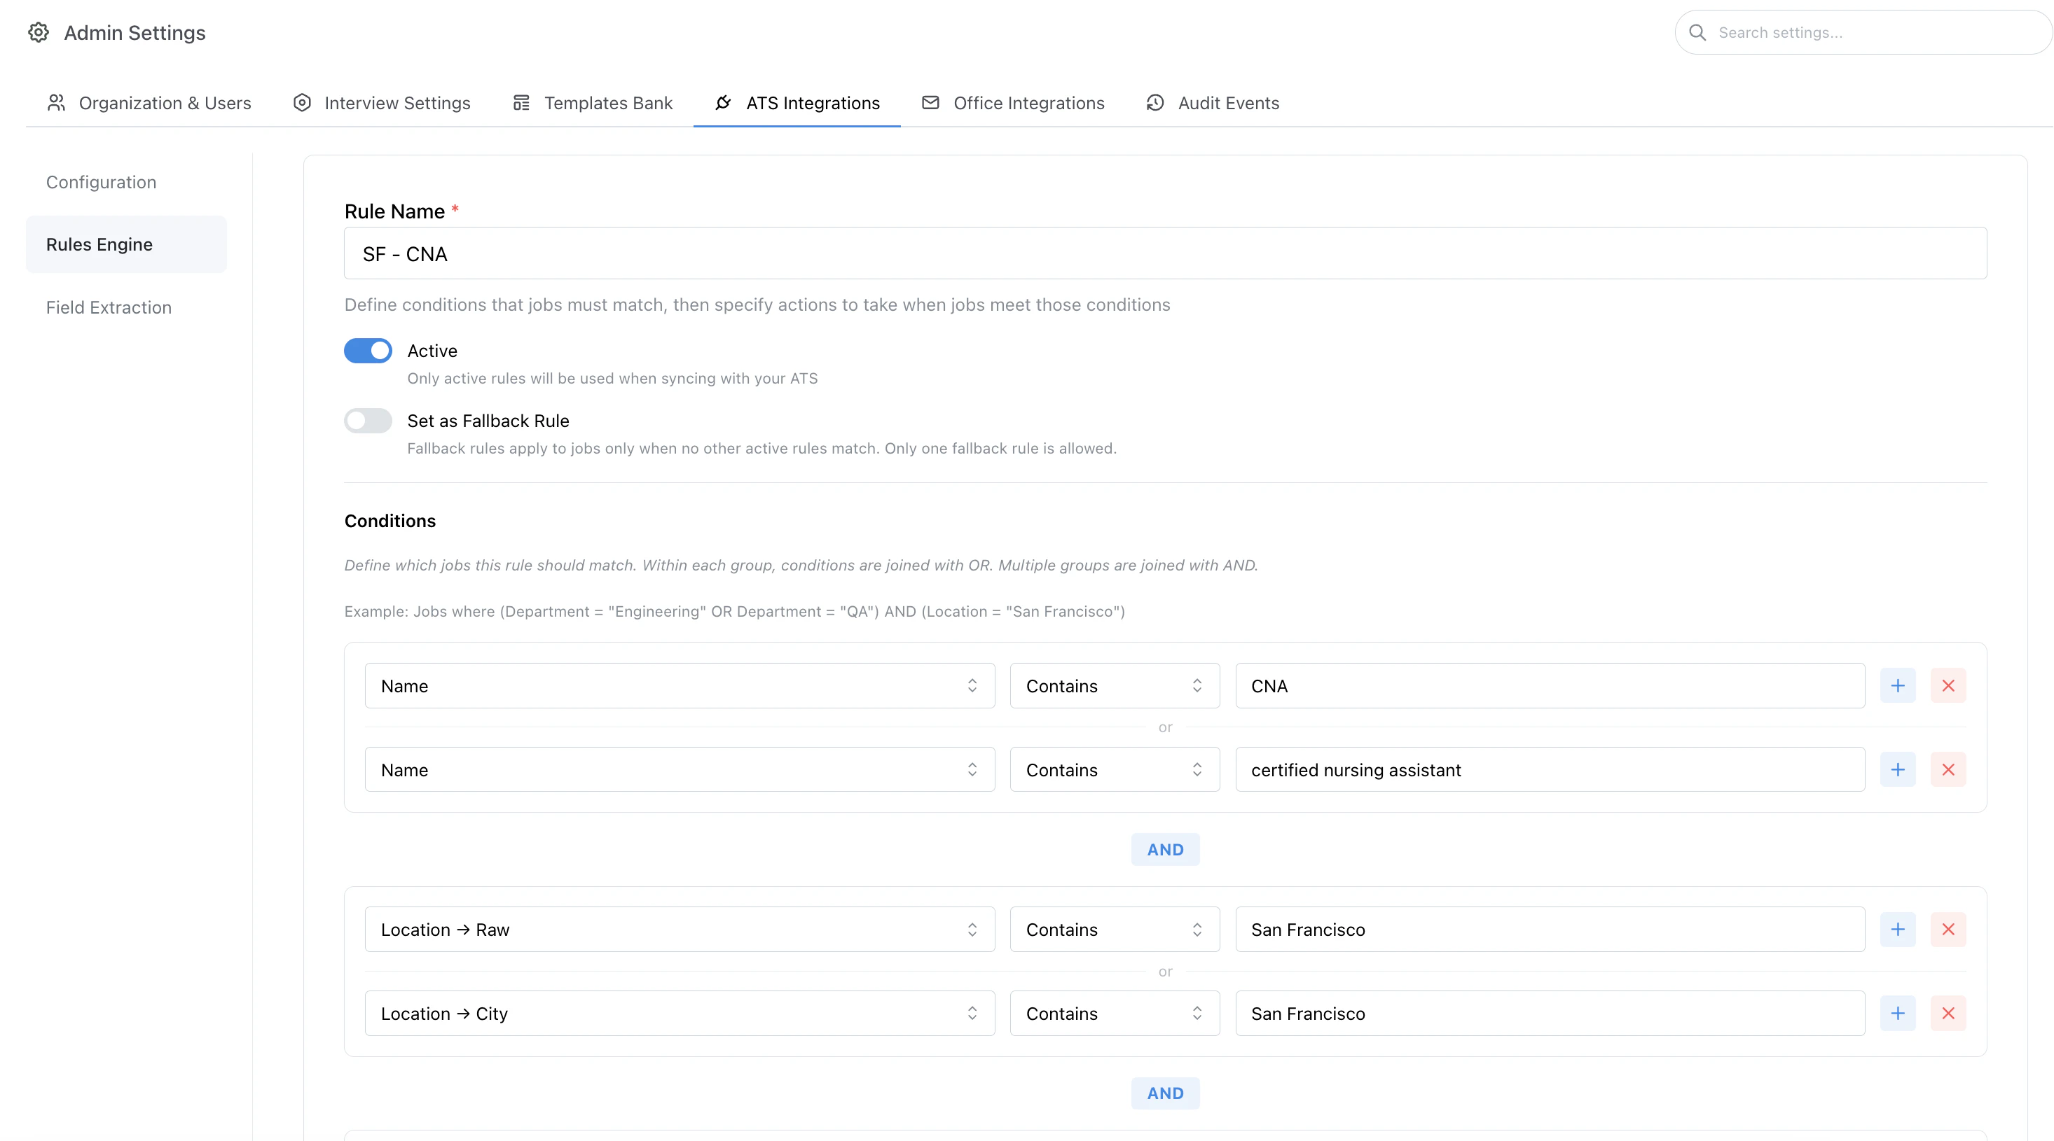Add condition after Location City row

pyautogui.click(x=1897, y=1014)
